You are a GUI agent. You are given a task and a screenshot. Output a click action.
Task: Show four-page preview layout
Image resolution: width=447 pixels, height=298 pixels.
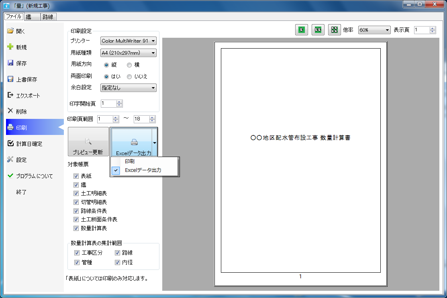[x=335, y=30]
